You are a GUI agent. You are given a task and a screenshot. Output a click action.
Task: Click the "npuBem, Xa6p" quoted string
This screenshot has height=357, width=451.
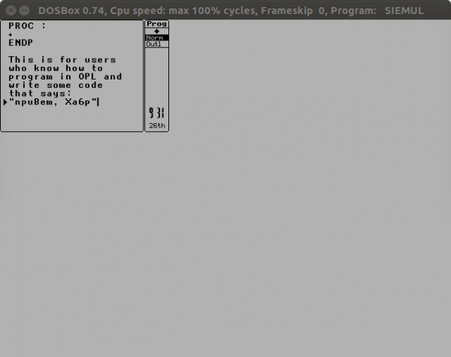click(x=53, y=102)
